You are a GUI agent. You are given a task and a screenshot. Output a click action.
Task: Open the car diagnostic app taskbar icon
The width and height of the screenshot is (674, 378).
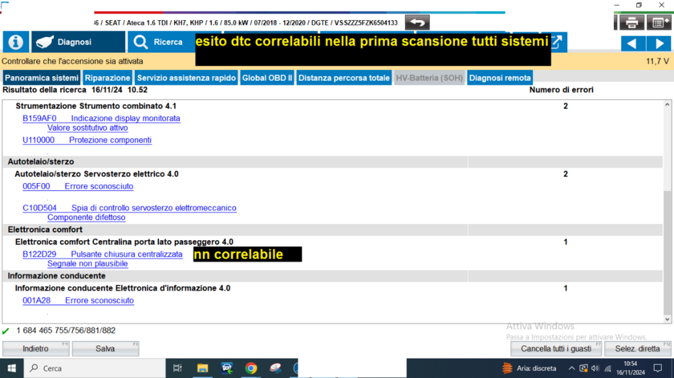[226, 368]
